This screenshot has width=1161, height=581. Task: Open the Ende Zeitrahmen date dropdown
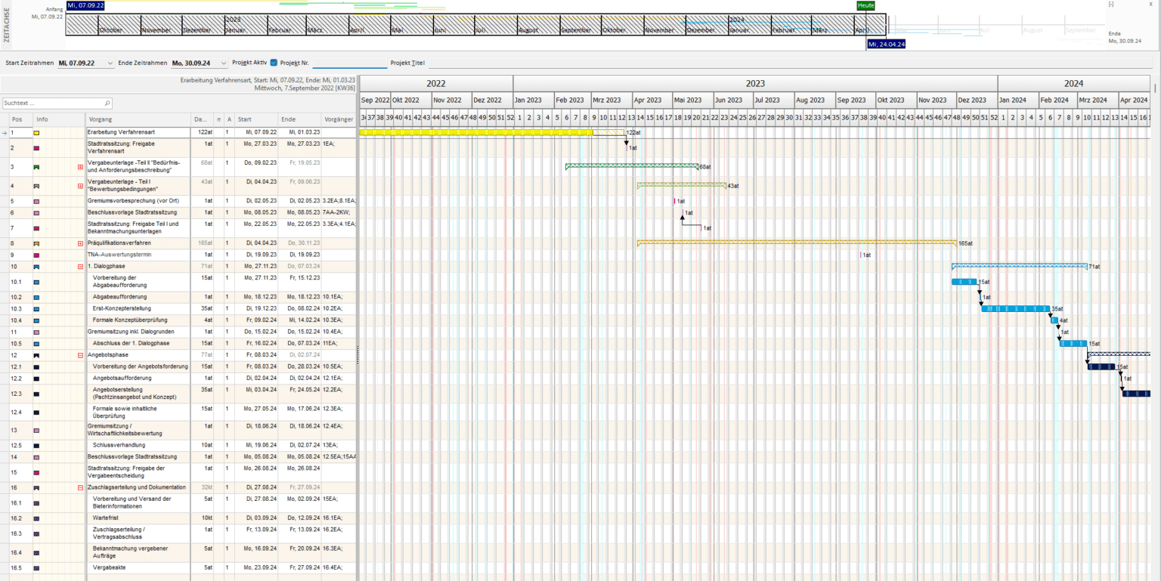point(224,63)
